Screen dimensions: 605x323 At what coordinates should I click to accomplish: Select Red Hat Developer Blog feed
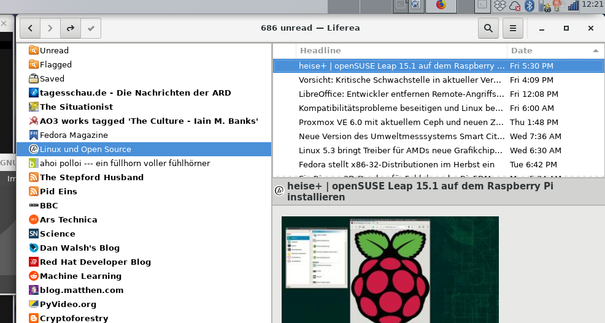click(144, 262)
